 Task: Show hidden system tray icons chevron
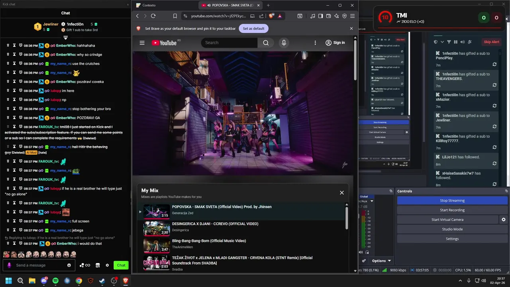point(460,281)
